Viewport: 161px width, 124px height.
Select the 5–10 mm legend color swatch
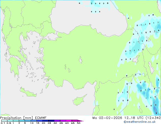[28, 121]
